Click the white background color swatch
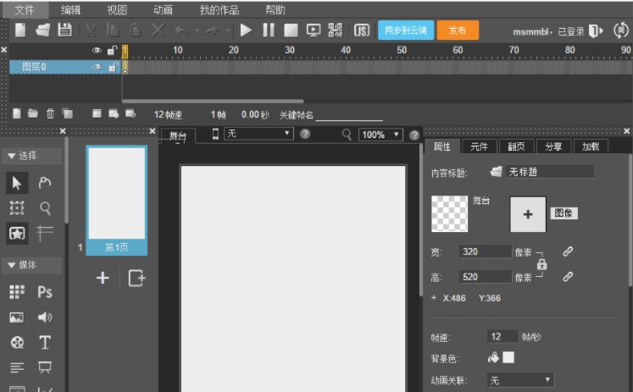The height and width of the screenshot is (392, 633). 508,358
